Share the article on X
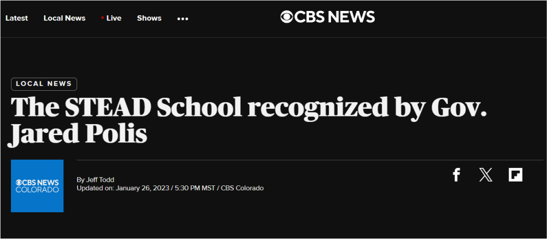The width and height of the screenshot is (547, 239). pyautogui.click(x=486, y=175)
